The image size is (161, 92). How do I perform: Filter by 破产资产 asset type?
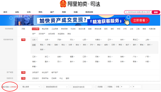55,72
